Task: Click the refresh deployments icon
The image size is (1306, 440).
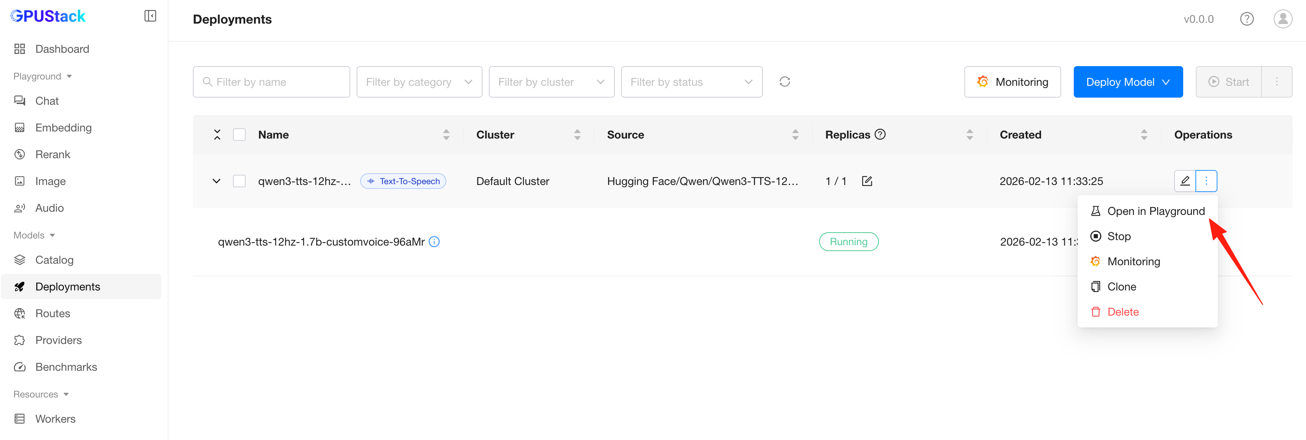Action: pos(784,81)
